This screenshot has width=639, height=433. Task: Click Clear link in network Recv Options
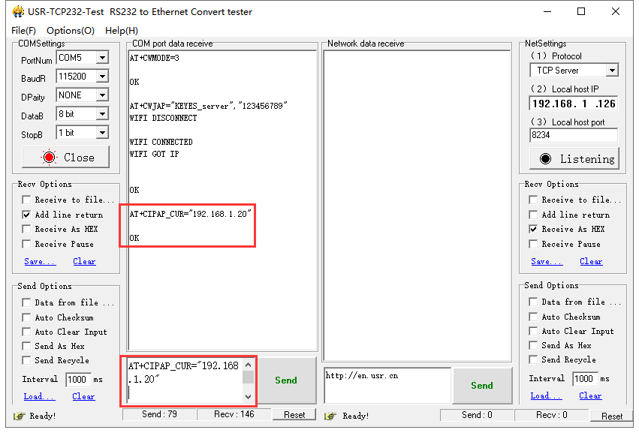pos(591,261)
